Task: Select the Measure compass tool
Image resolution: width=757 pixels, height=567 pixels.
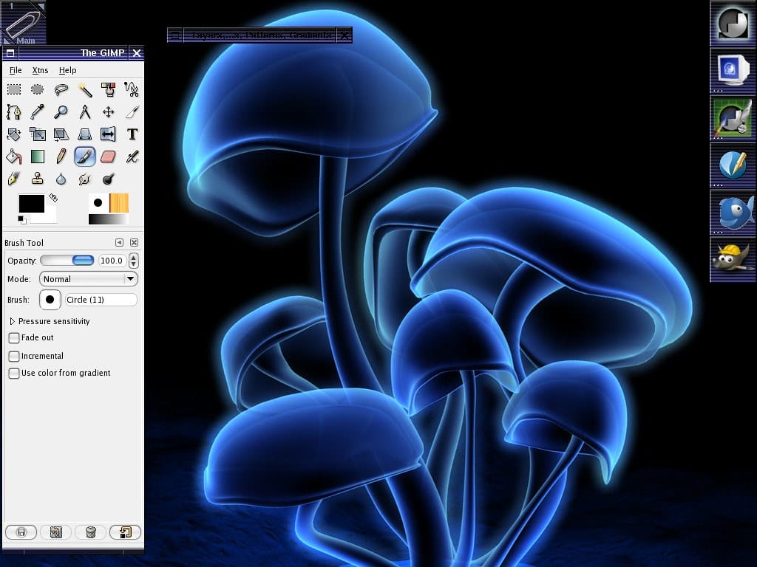Action: point(84,112)
